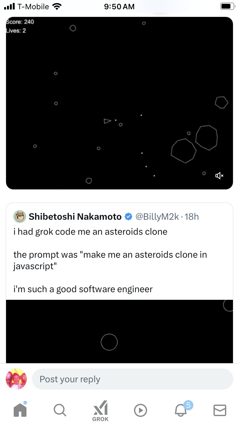Viewport: 239px width, 426px height.
Task: Open the Messages envelope icon
Action: tap(220, 410)
